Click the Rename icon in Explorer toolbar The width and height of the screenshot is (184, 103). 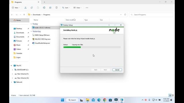click(44, 8)
